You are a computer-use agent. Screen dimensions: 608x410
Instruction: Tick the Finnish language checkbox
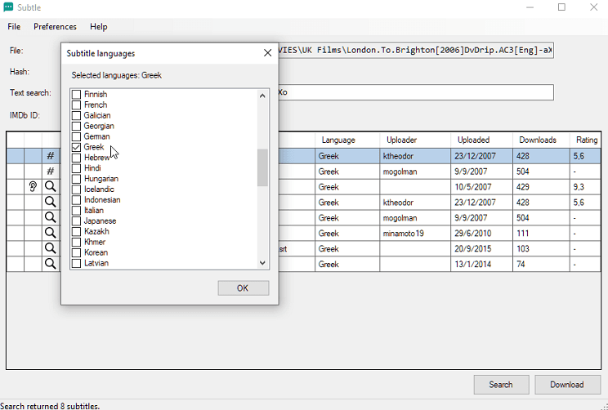pos(76,94)
